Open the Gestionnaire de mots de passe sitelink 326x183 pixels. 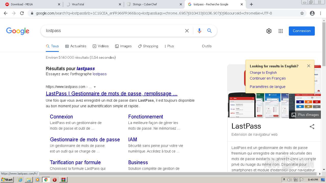tap(85, 140)
